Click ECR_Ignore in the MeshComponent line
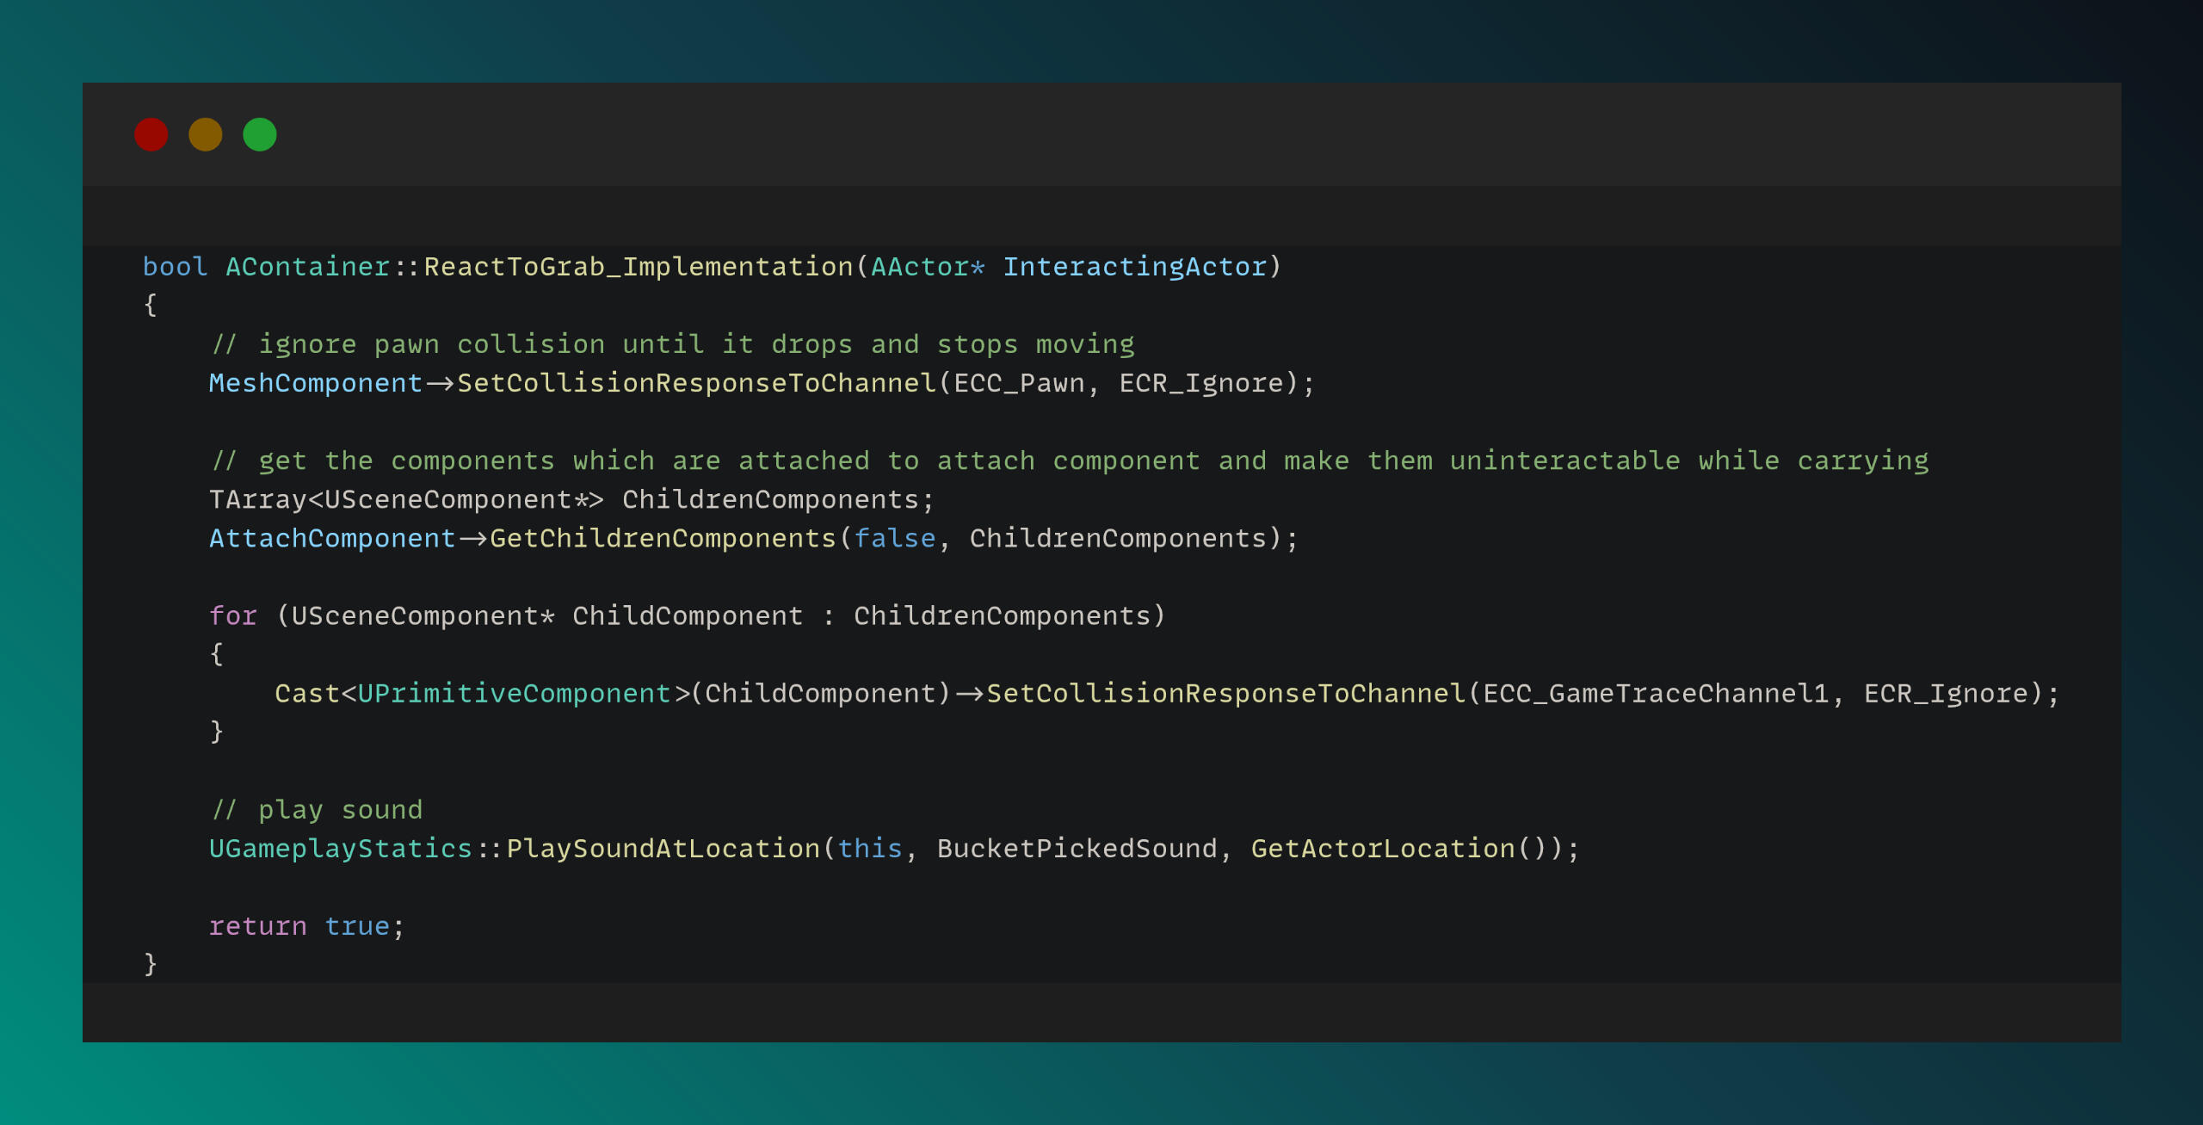 [x=1201, y=383]
